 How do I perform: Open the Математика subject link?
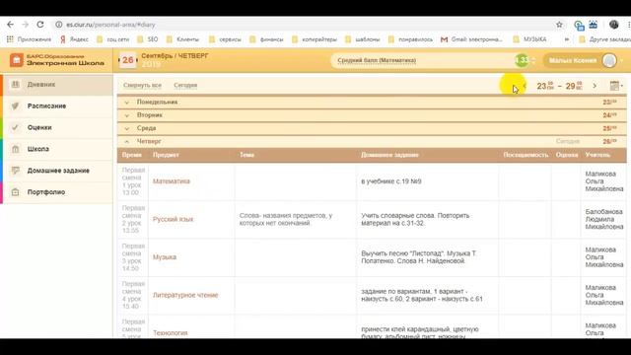point(171,181)
